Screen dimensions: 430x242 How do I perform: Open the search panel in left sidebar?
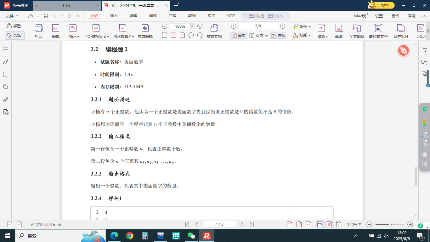coord(6,87)
